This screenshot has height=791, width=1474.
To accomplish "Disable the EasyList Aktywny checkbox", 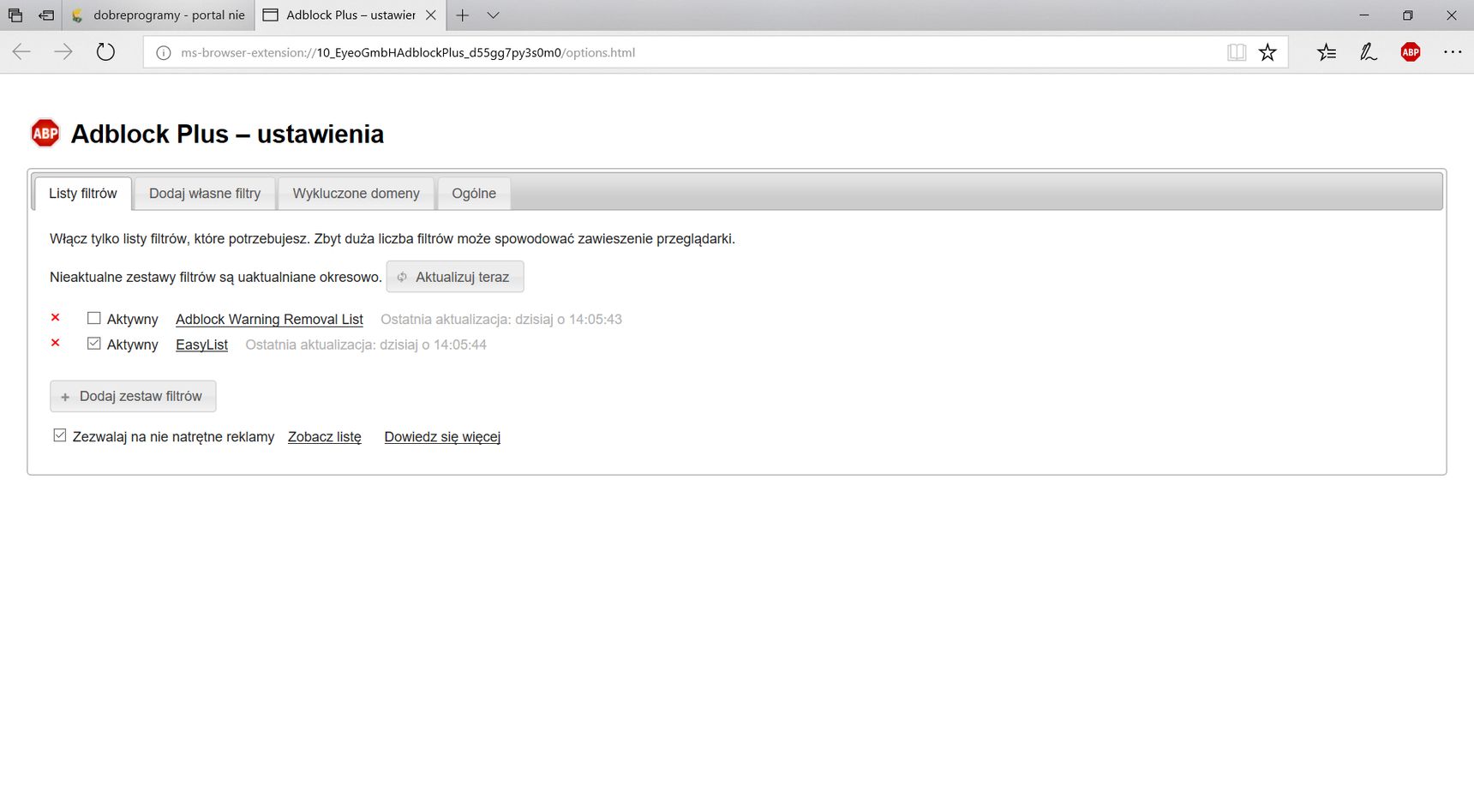I will (x=94, y=344).
